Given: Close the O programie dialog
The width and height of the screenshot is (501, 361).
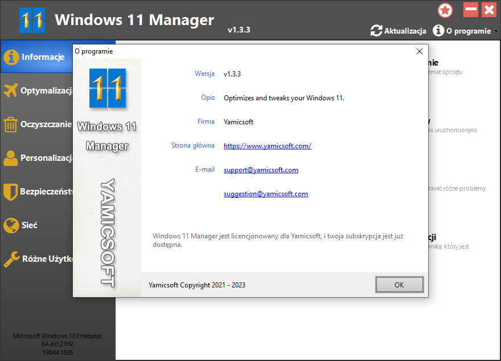Looking at the screenshot, I should tap(420, 51).
